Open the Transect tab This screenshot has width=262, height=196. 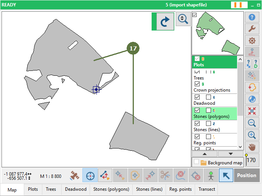[207, 189]
